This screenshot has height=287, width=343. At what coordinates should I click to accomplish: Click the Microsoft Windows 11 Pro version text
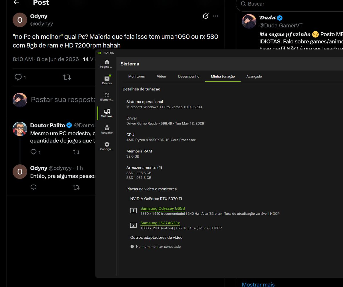tap(164, 107)
